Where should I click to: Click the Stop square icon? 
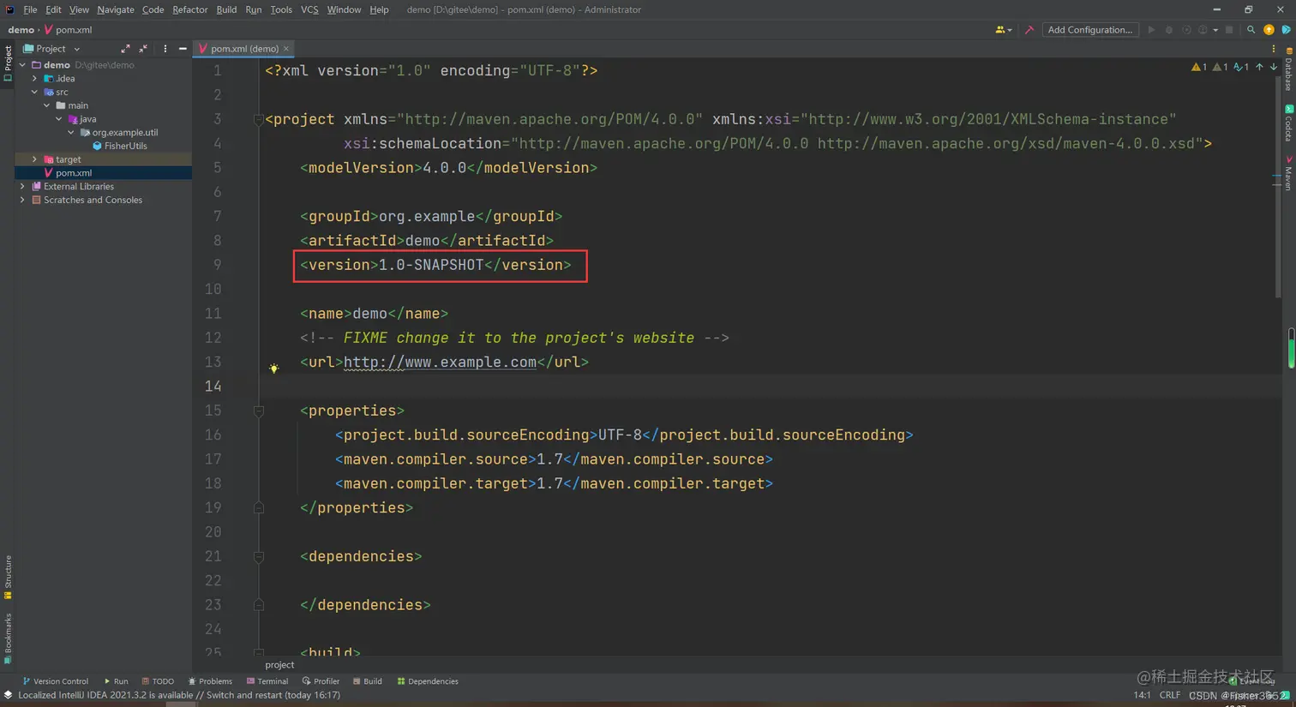tap(1229, 30)
